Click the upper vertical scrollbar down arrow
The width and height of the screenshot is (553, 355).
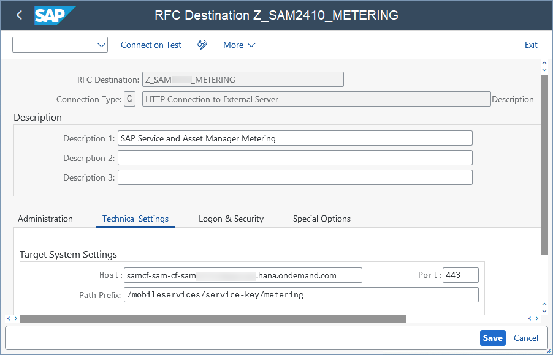click(544, 70)
